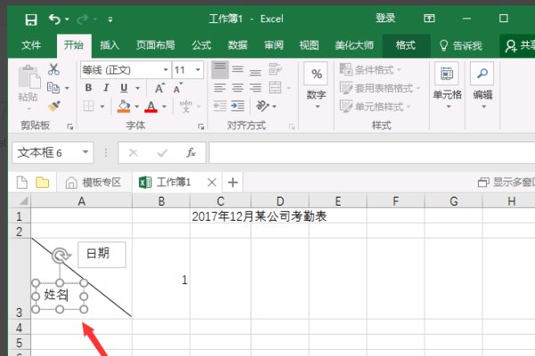Switch to the 审阅 Review tab
Screen dimensions: 535x356
tap(274, 45)
